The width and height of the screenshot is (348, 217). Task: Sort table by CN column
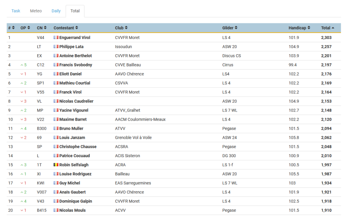tap(45, 28)
